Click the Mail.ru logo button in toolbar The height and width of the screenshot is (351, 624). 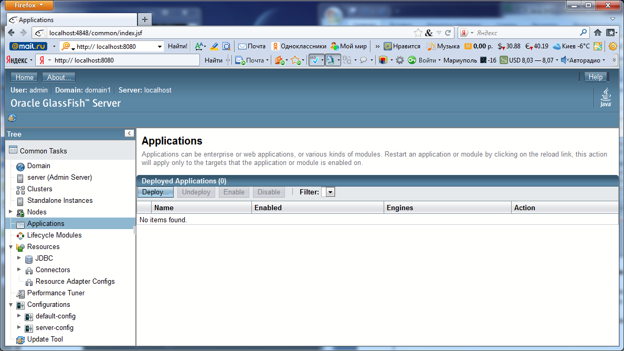pos(28,47)
